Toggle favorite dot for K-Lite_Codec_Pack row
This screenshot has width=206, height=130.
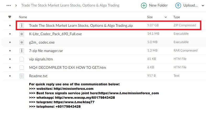[x=10, y=34]
